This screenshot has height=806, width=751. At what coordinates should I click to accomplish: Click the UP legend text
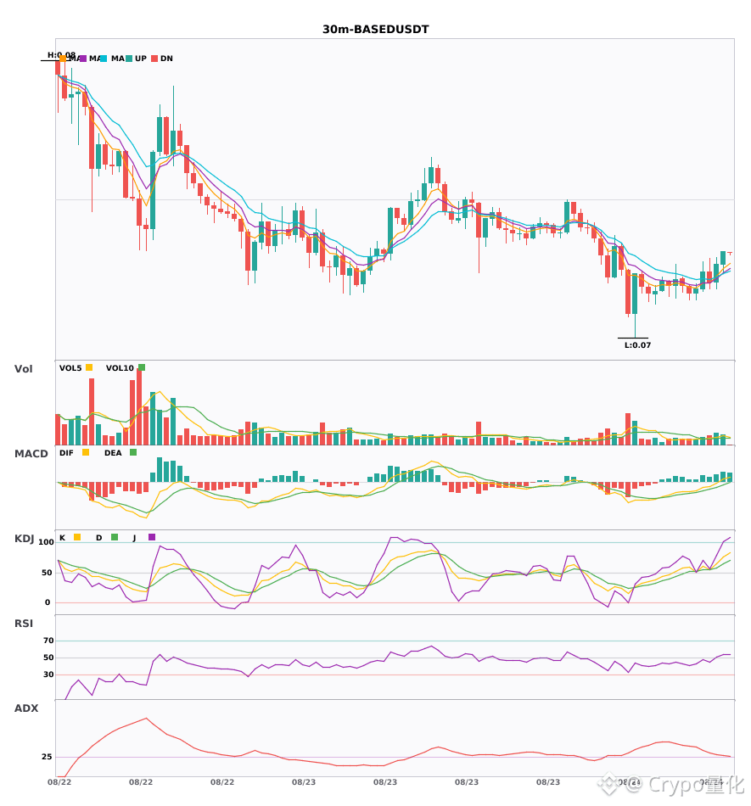[x=141, y=59]
